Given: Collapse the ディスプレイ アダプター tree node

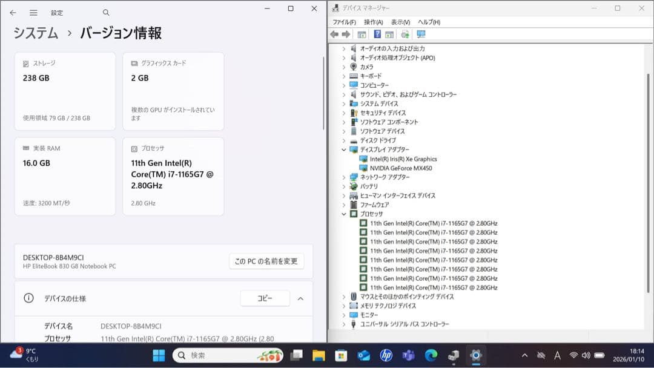Looking at the screenshot, I should [x=344, y=149].
